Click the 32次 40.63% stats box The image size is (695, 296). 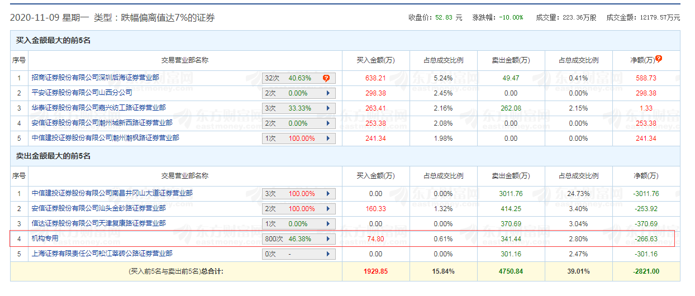(299, 78)
